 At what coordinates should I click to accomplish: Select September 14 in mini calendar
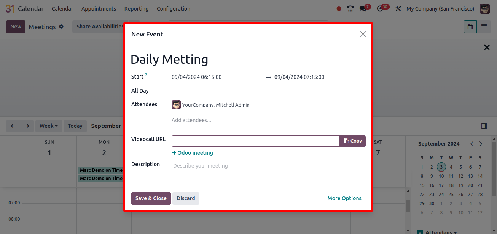(480, 176)
